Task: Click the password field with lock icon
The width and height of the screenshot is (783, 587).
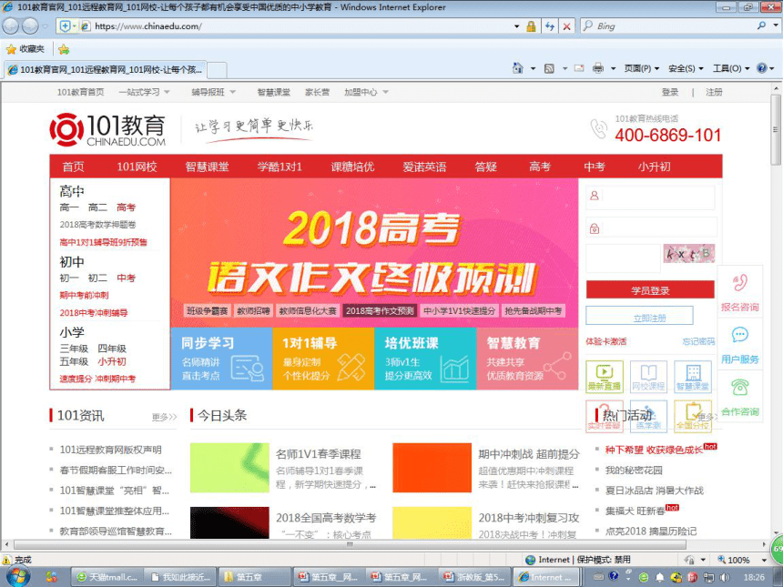Action: [x=650, y=228]
